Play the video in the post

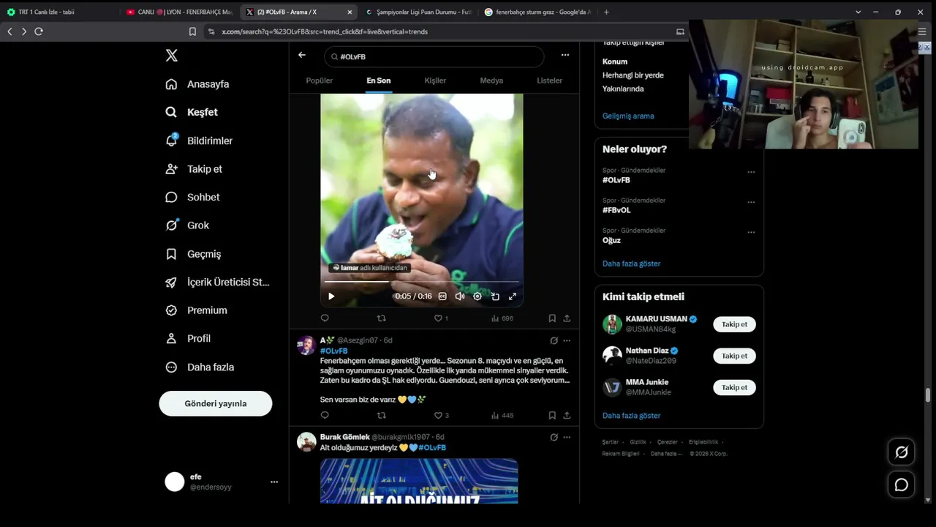[331, 296]
